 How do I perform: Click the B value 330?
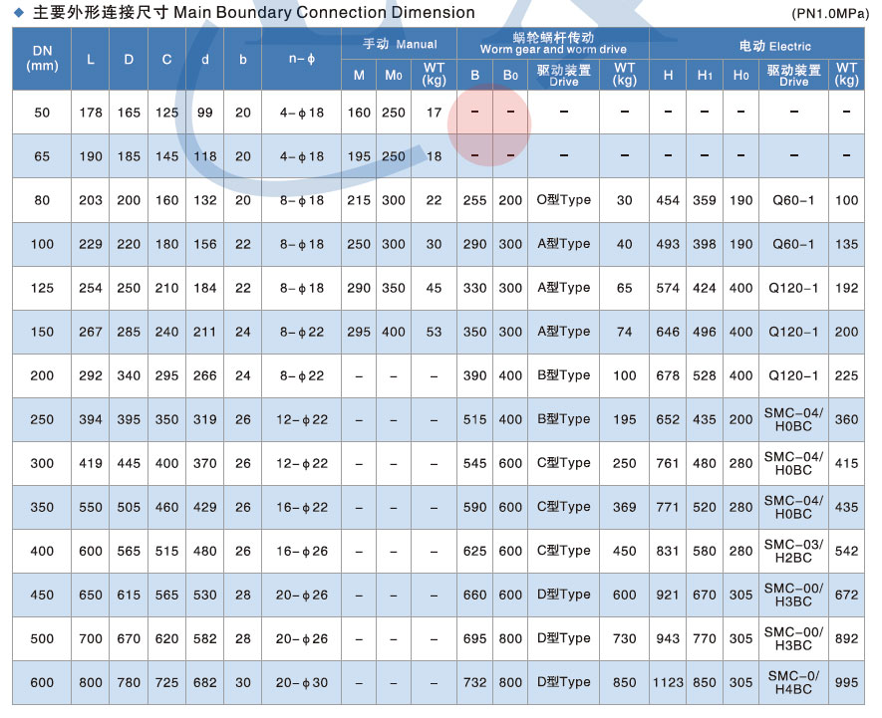pyautogui.click(x=474, y=288)
